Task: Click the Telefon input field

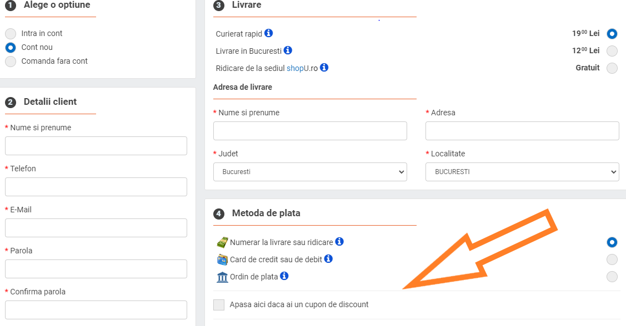Action: [96, 187]
